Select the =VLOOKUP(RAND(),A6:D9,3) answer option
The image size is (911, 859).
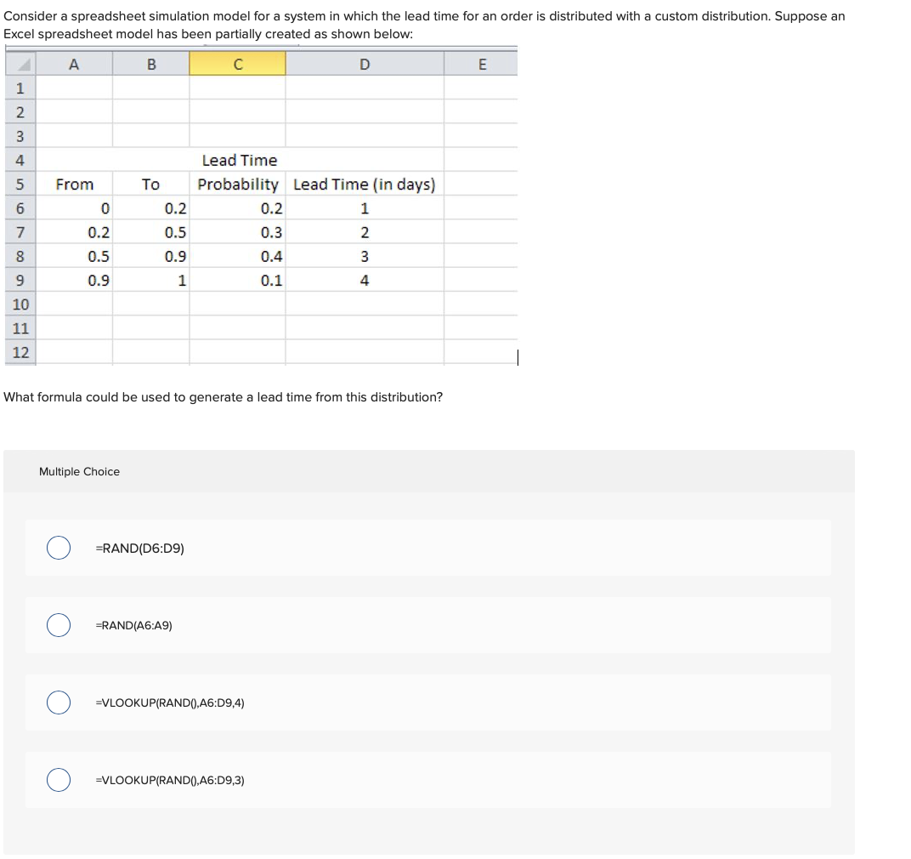[58, 779]
